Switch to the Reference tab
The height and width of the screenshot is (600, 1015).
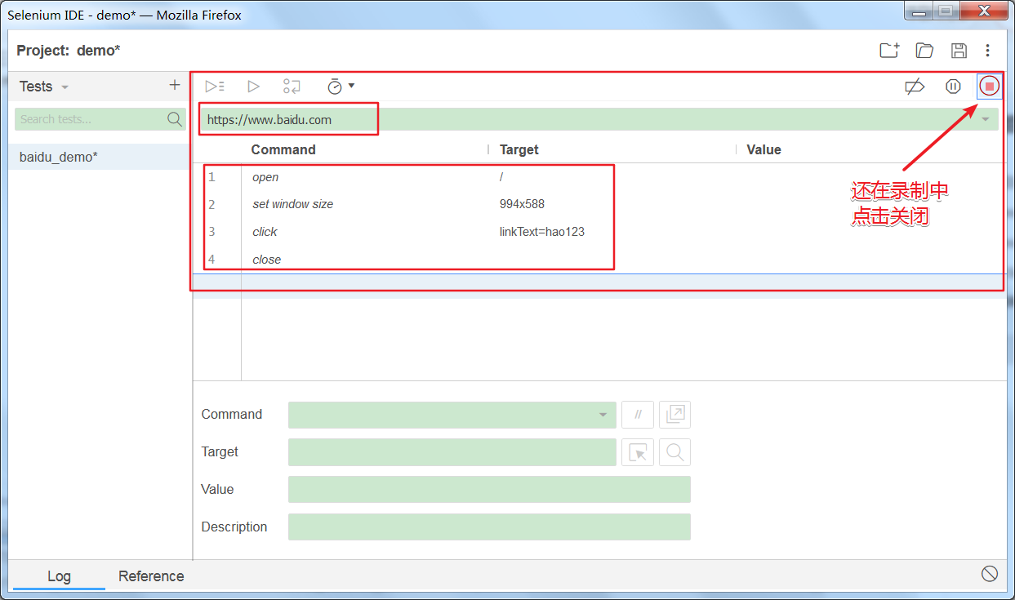[151, 576]
